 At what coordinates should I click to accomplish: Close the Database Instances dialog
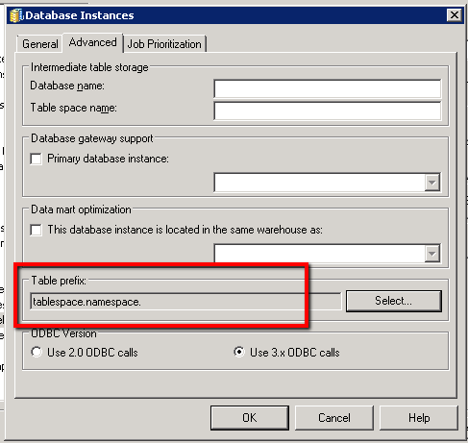455,15
